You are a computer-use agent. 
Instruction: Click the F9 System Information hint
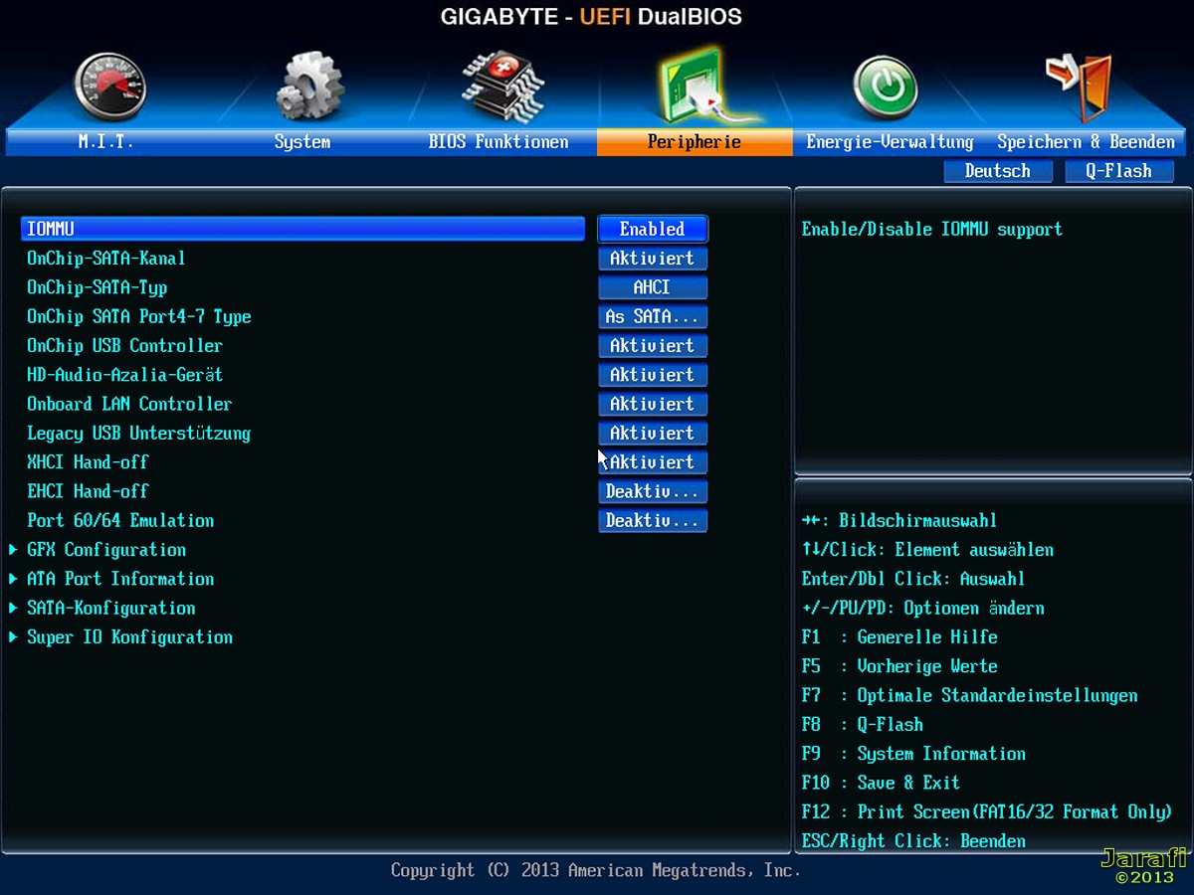click(913, 754)
